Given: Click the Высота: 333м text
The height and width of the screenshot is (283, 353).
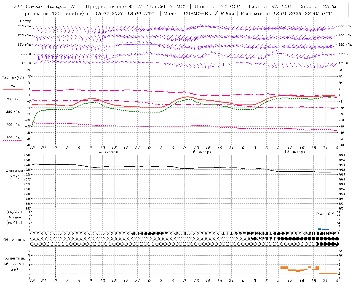Looking at the screenshot, I should [x=317, y=7].
